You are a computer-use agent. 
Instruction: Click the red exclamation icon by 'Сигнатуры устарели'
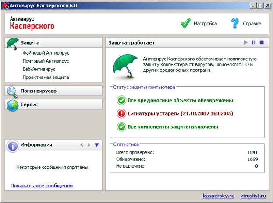click(x=121, y=113)
